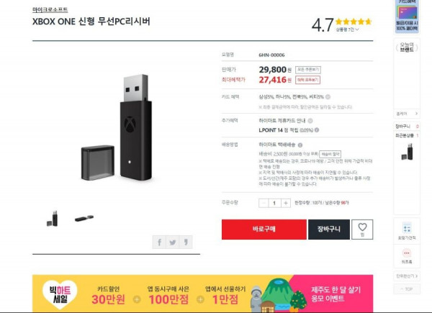Open info icon next to card benefits
432x313 pixels.
[x=328, y=96]
